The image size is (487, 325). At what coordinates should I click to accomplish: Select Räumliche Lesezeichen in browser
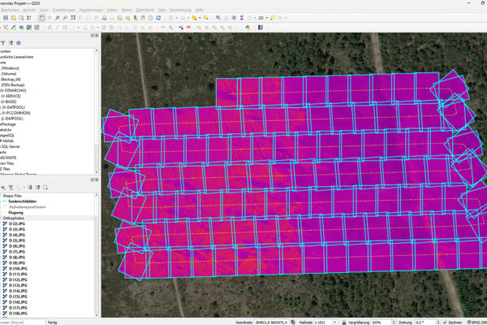17,57
